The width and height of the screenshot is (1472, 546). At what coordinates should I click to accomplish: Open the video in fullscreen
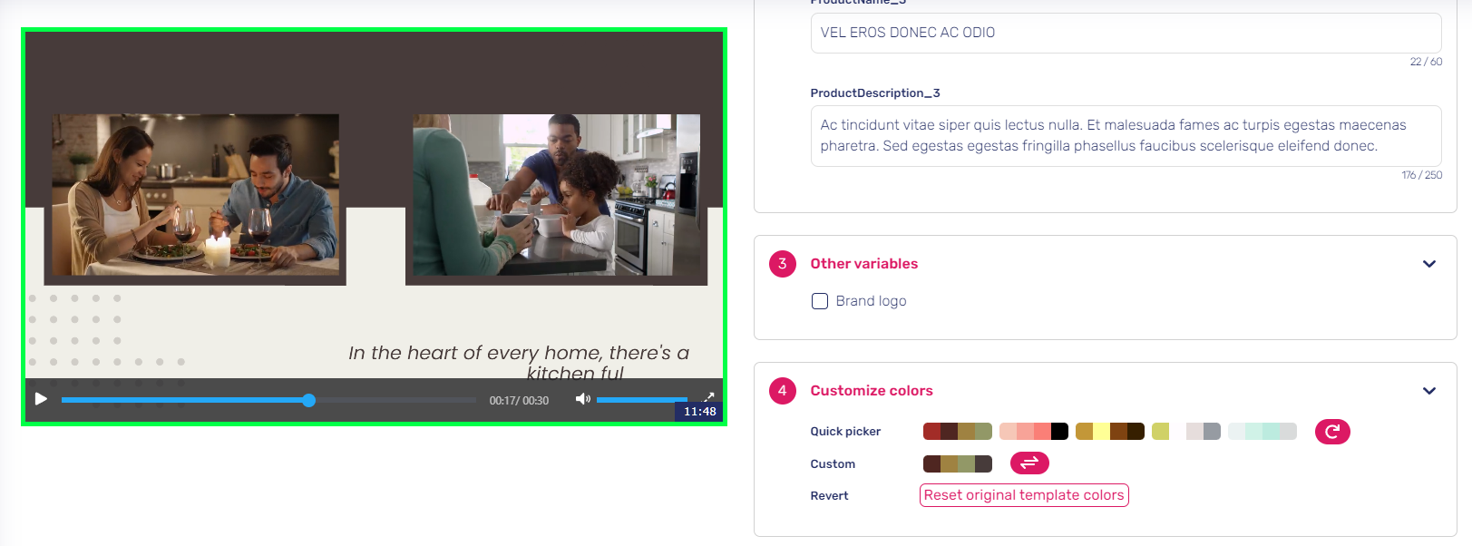(709, 397)
